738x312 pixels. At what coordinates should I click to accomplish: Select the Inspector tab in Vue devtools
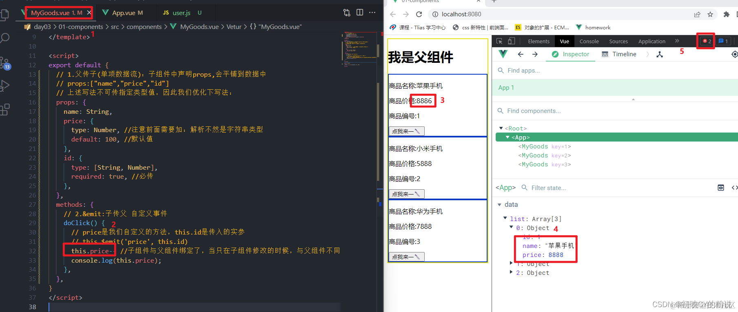(x=570, y=54)
